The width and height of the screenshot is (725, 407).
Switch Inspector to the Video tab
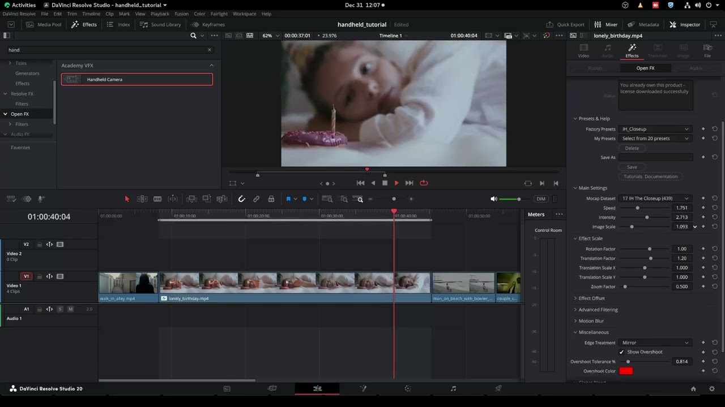[x=583, y=51]
